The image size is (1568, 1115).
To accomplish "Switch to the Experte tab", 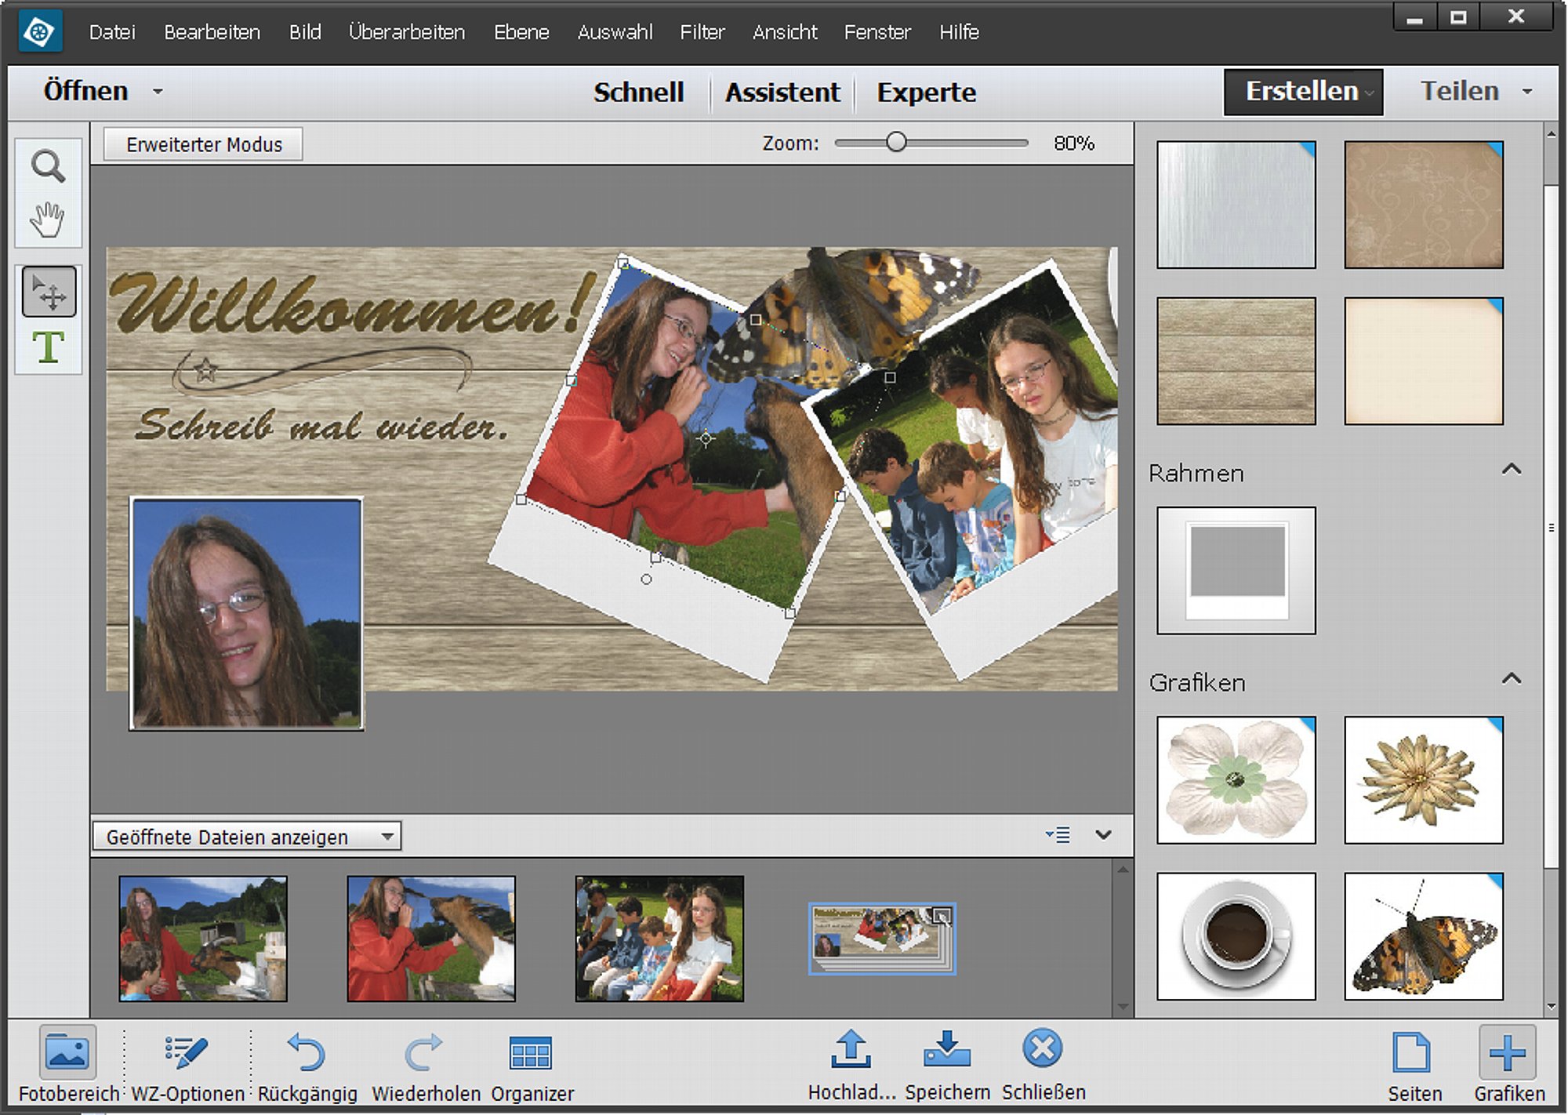I will [926, 93].
